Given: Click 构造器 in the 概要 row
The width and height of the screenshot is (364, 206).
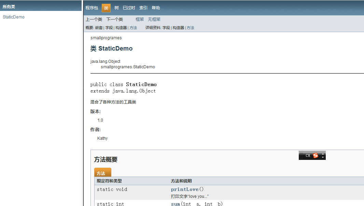Looking at the screenshot, I should tap(121, 28).
